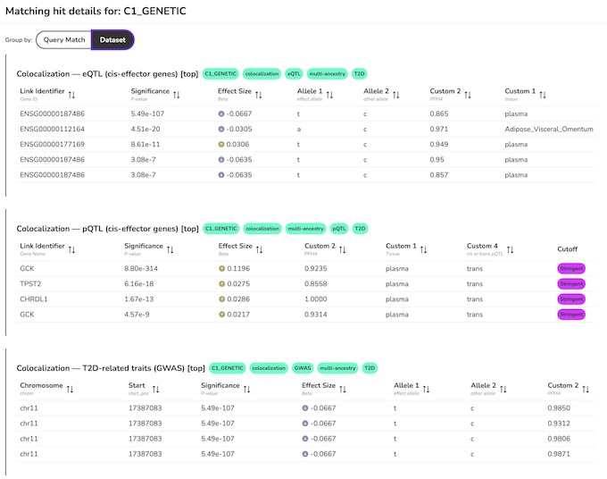Sort eQTL table by Custom 1 tissue
This screenshot has width=607, height=479.
click(543, 95)
